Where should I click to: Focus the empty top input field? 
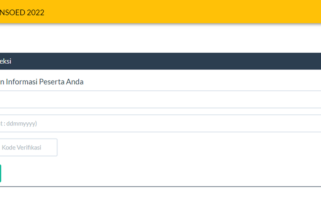[x=160, y=100]
